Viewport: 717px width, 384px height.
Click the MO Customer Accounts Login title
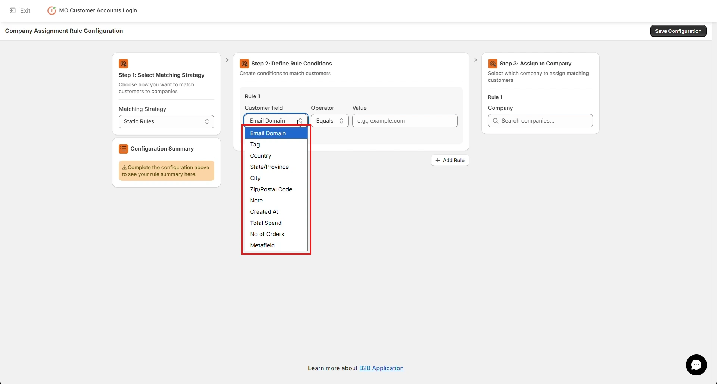pos(98,10)
